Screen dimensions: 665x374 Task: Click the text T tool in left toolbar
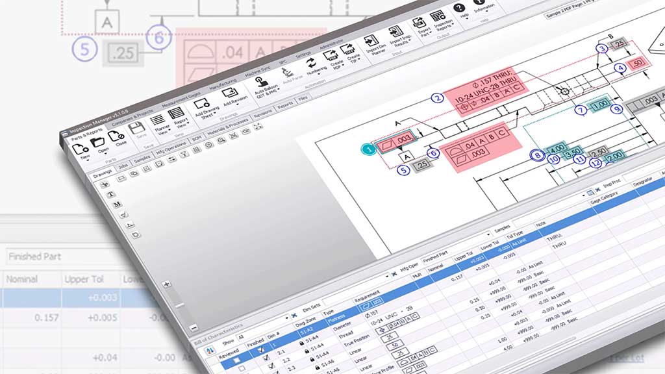click(x=110, y=194)
